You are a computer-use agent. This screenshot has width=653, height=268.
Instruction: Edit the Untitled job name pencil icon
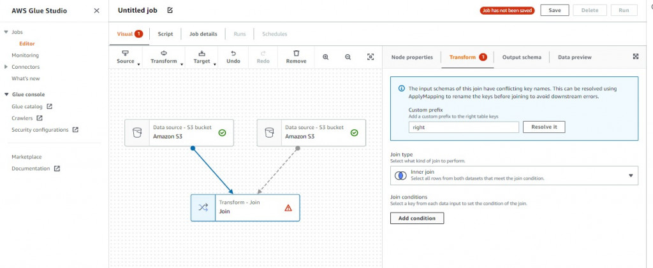(x=170, y=10)
